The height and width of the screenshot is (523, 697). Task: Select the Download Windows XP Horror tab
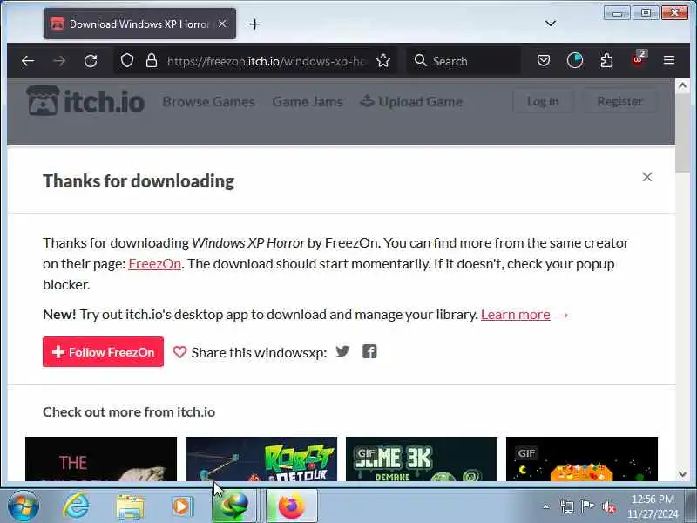[x=139, y=24]
